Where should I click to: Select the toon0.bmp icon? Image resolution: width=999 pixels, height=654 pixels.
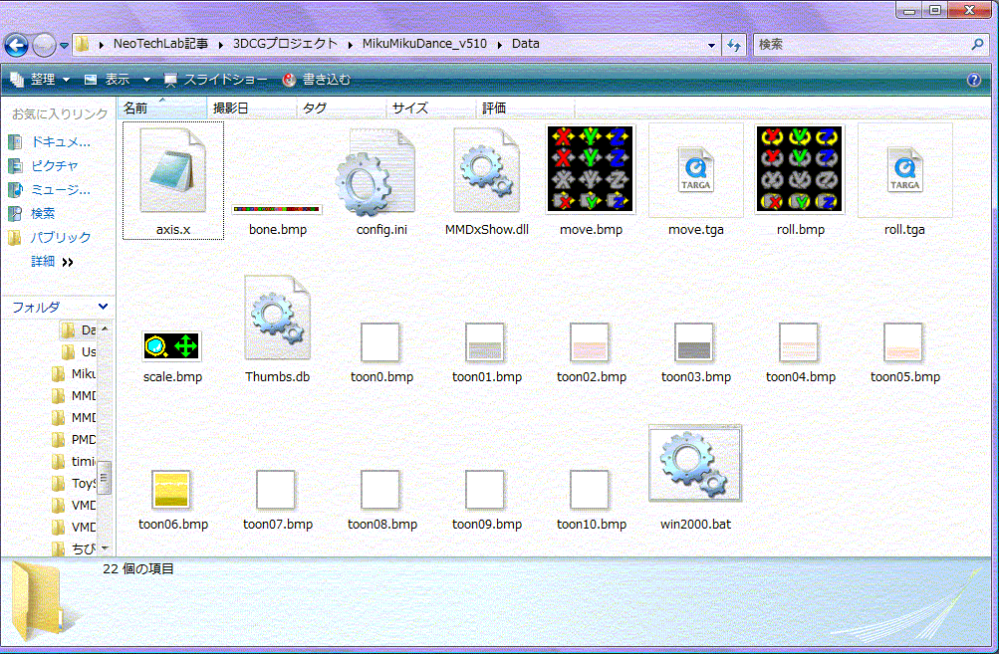[380, 342]
